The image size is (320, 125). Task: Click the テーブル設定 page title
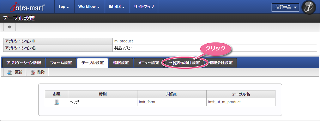(x=19, y=18)
